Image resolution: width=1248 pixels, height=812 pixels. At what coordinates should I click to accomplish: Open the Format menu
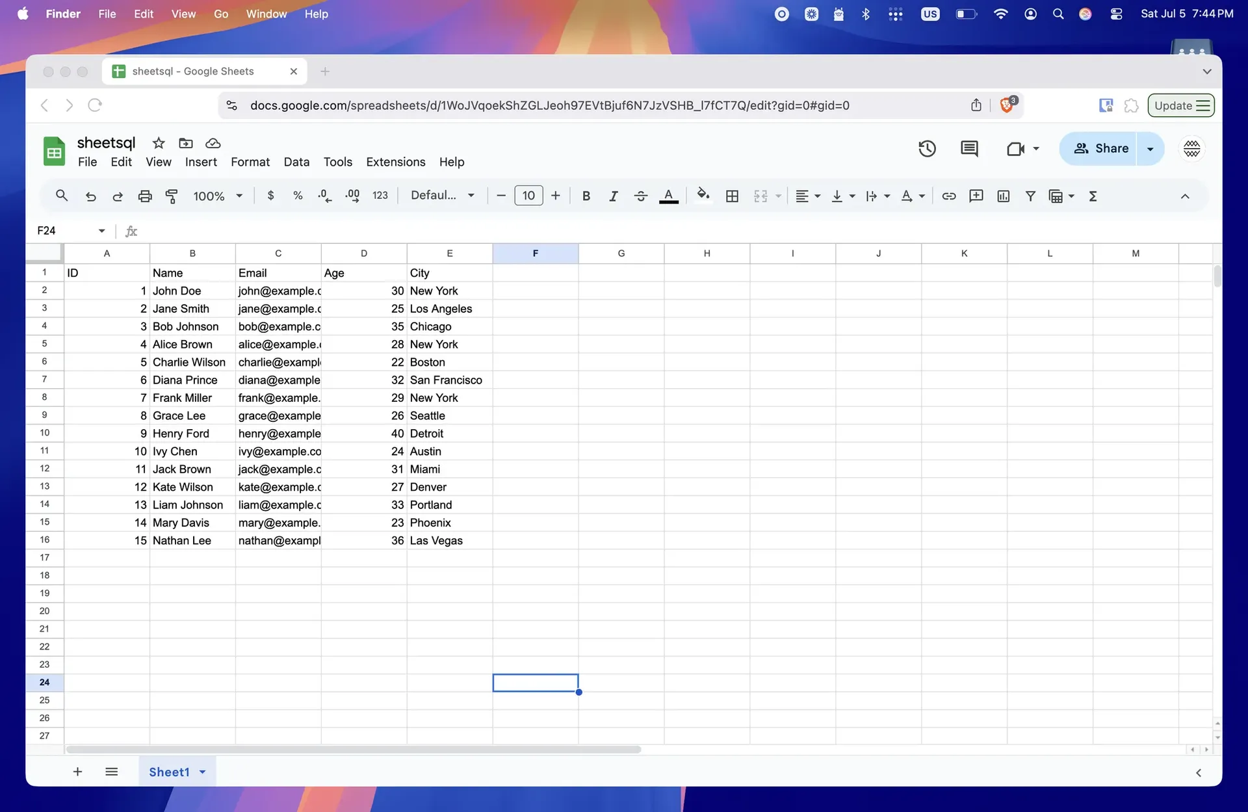(250, 162)
